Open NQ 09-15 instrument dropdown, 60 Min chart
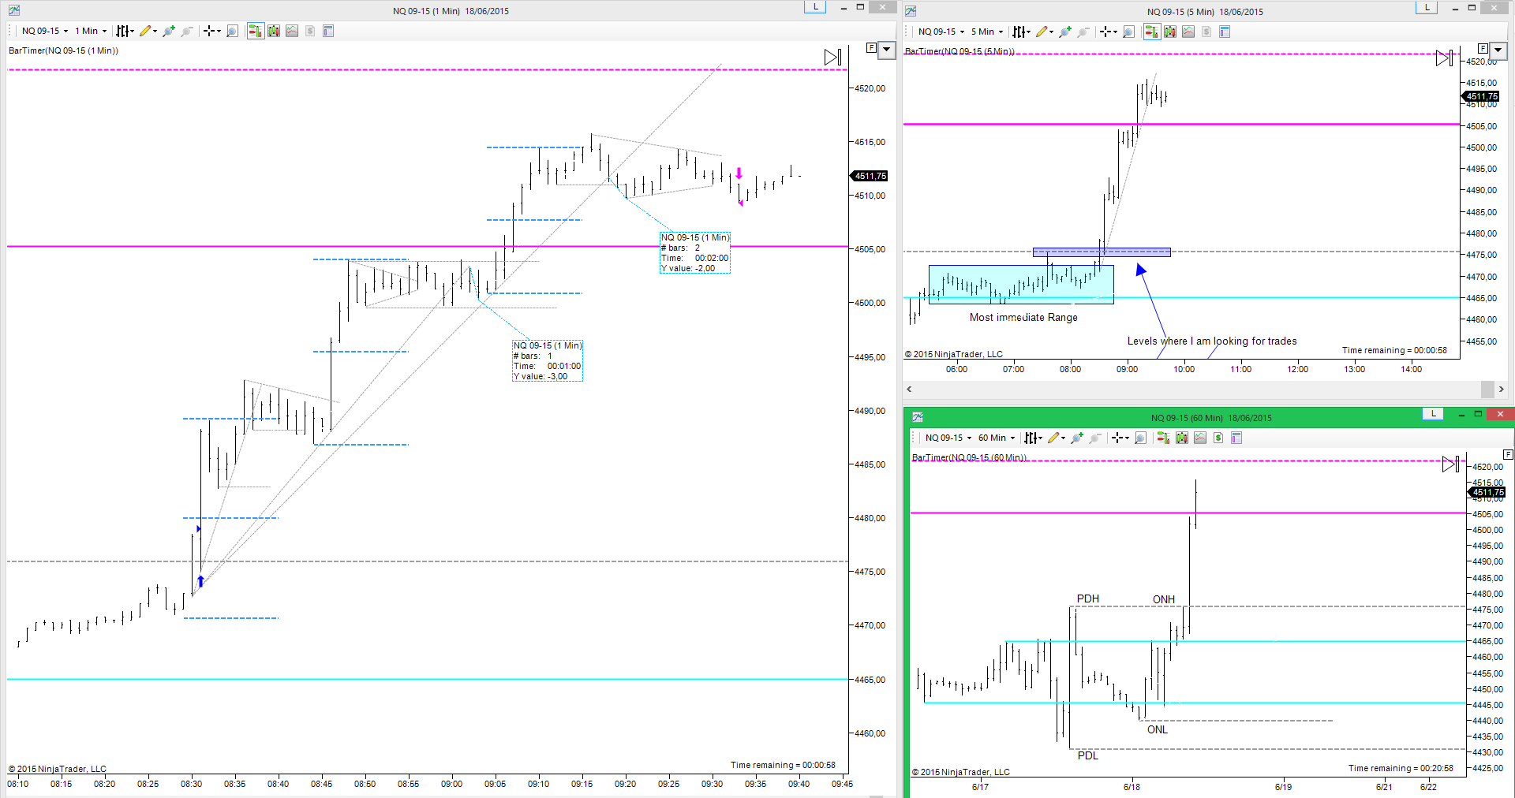The image size is (1515, 798). point(948,438)
